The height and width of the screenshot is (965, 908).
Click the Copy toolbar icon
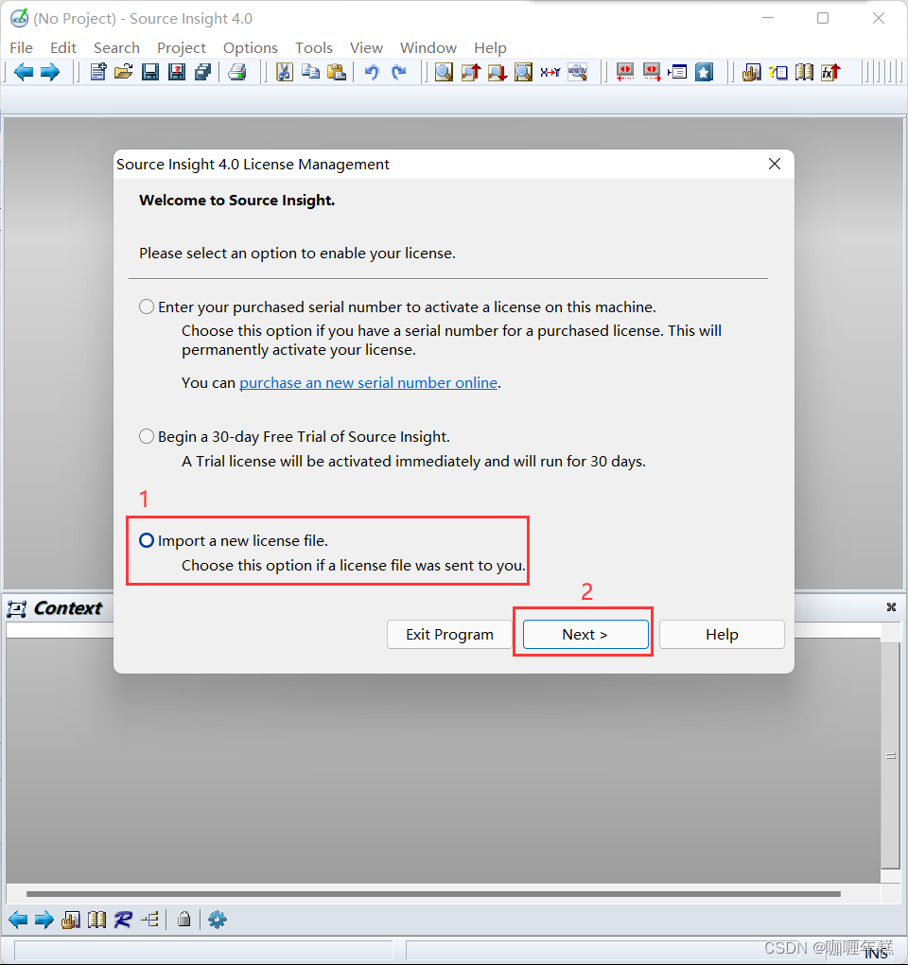tap(310, 72)
